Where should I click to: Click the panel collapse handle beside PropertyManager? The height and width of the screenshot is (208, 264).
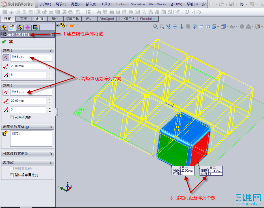(57, 112)
